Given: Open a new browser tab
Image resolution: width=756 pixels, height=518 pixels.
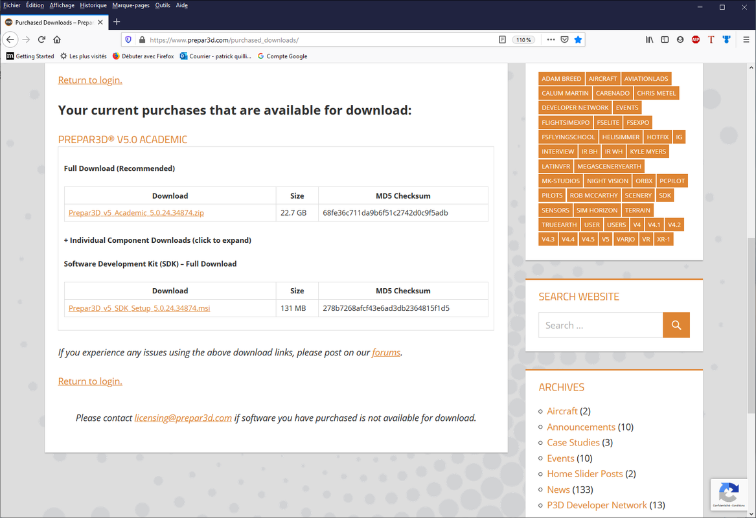Looking at the screenshot, I should pos(117,21).
